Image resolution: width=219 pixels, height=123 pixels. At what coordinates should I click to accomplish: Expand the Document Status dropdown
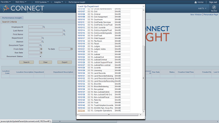coord(35,56)
